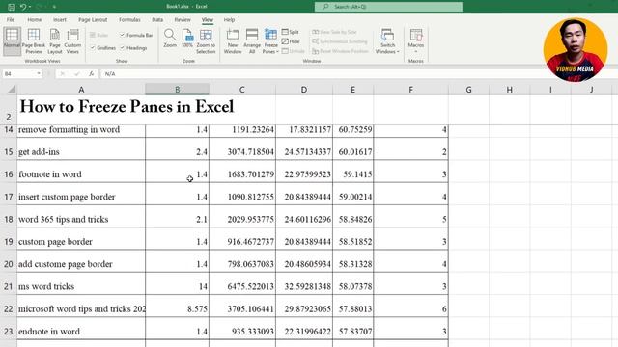Viewport: 618px width, 347px height.
Task: Click the Select All corner triangle
Action: pos(11,90)
